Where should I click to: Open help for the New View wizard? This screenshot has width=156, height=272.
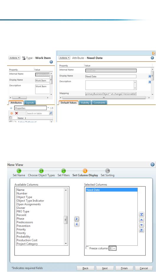(x=152, y=164)
